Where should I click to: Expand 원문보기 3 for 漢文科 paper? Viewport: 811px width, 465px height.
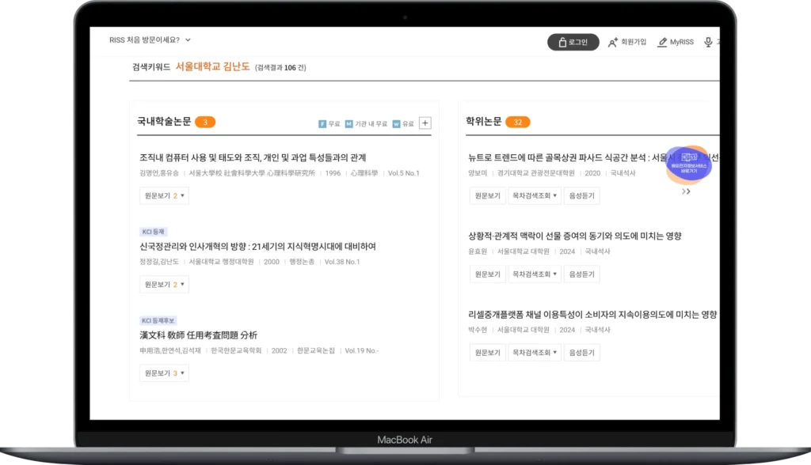click(164, 373)
